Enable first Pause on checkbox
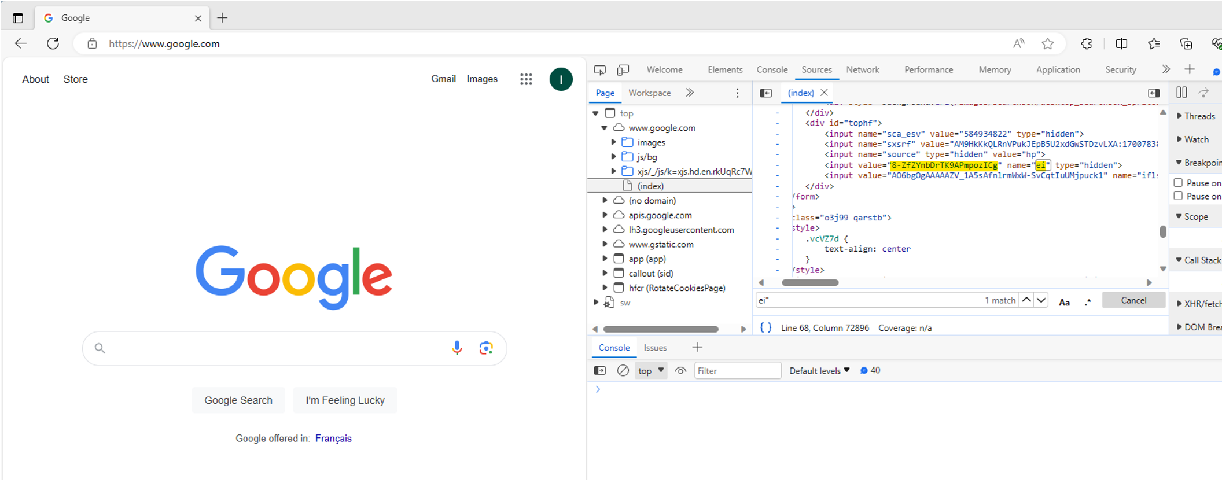1222x490 pixels. [1178, 183]
